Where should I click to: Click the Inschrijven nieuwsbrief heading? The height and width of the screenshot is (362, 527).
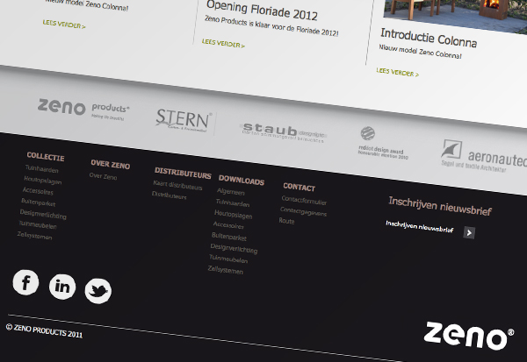(440, 206)
